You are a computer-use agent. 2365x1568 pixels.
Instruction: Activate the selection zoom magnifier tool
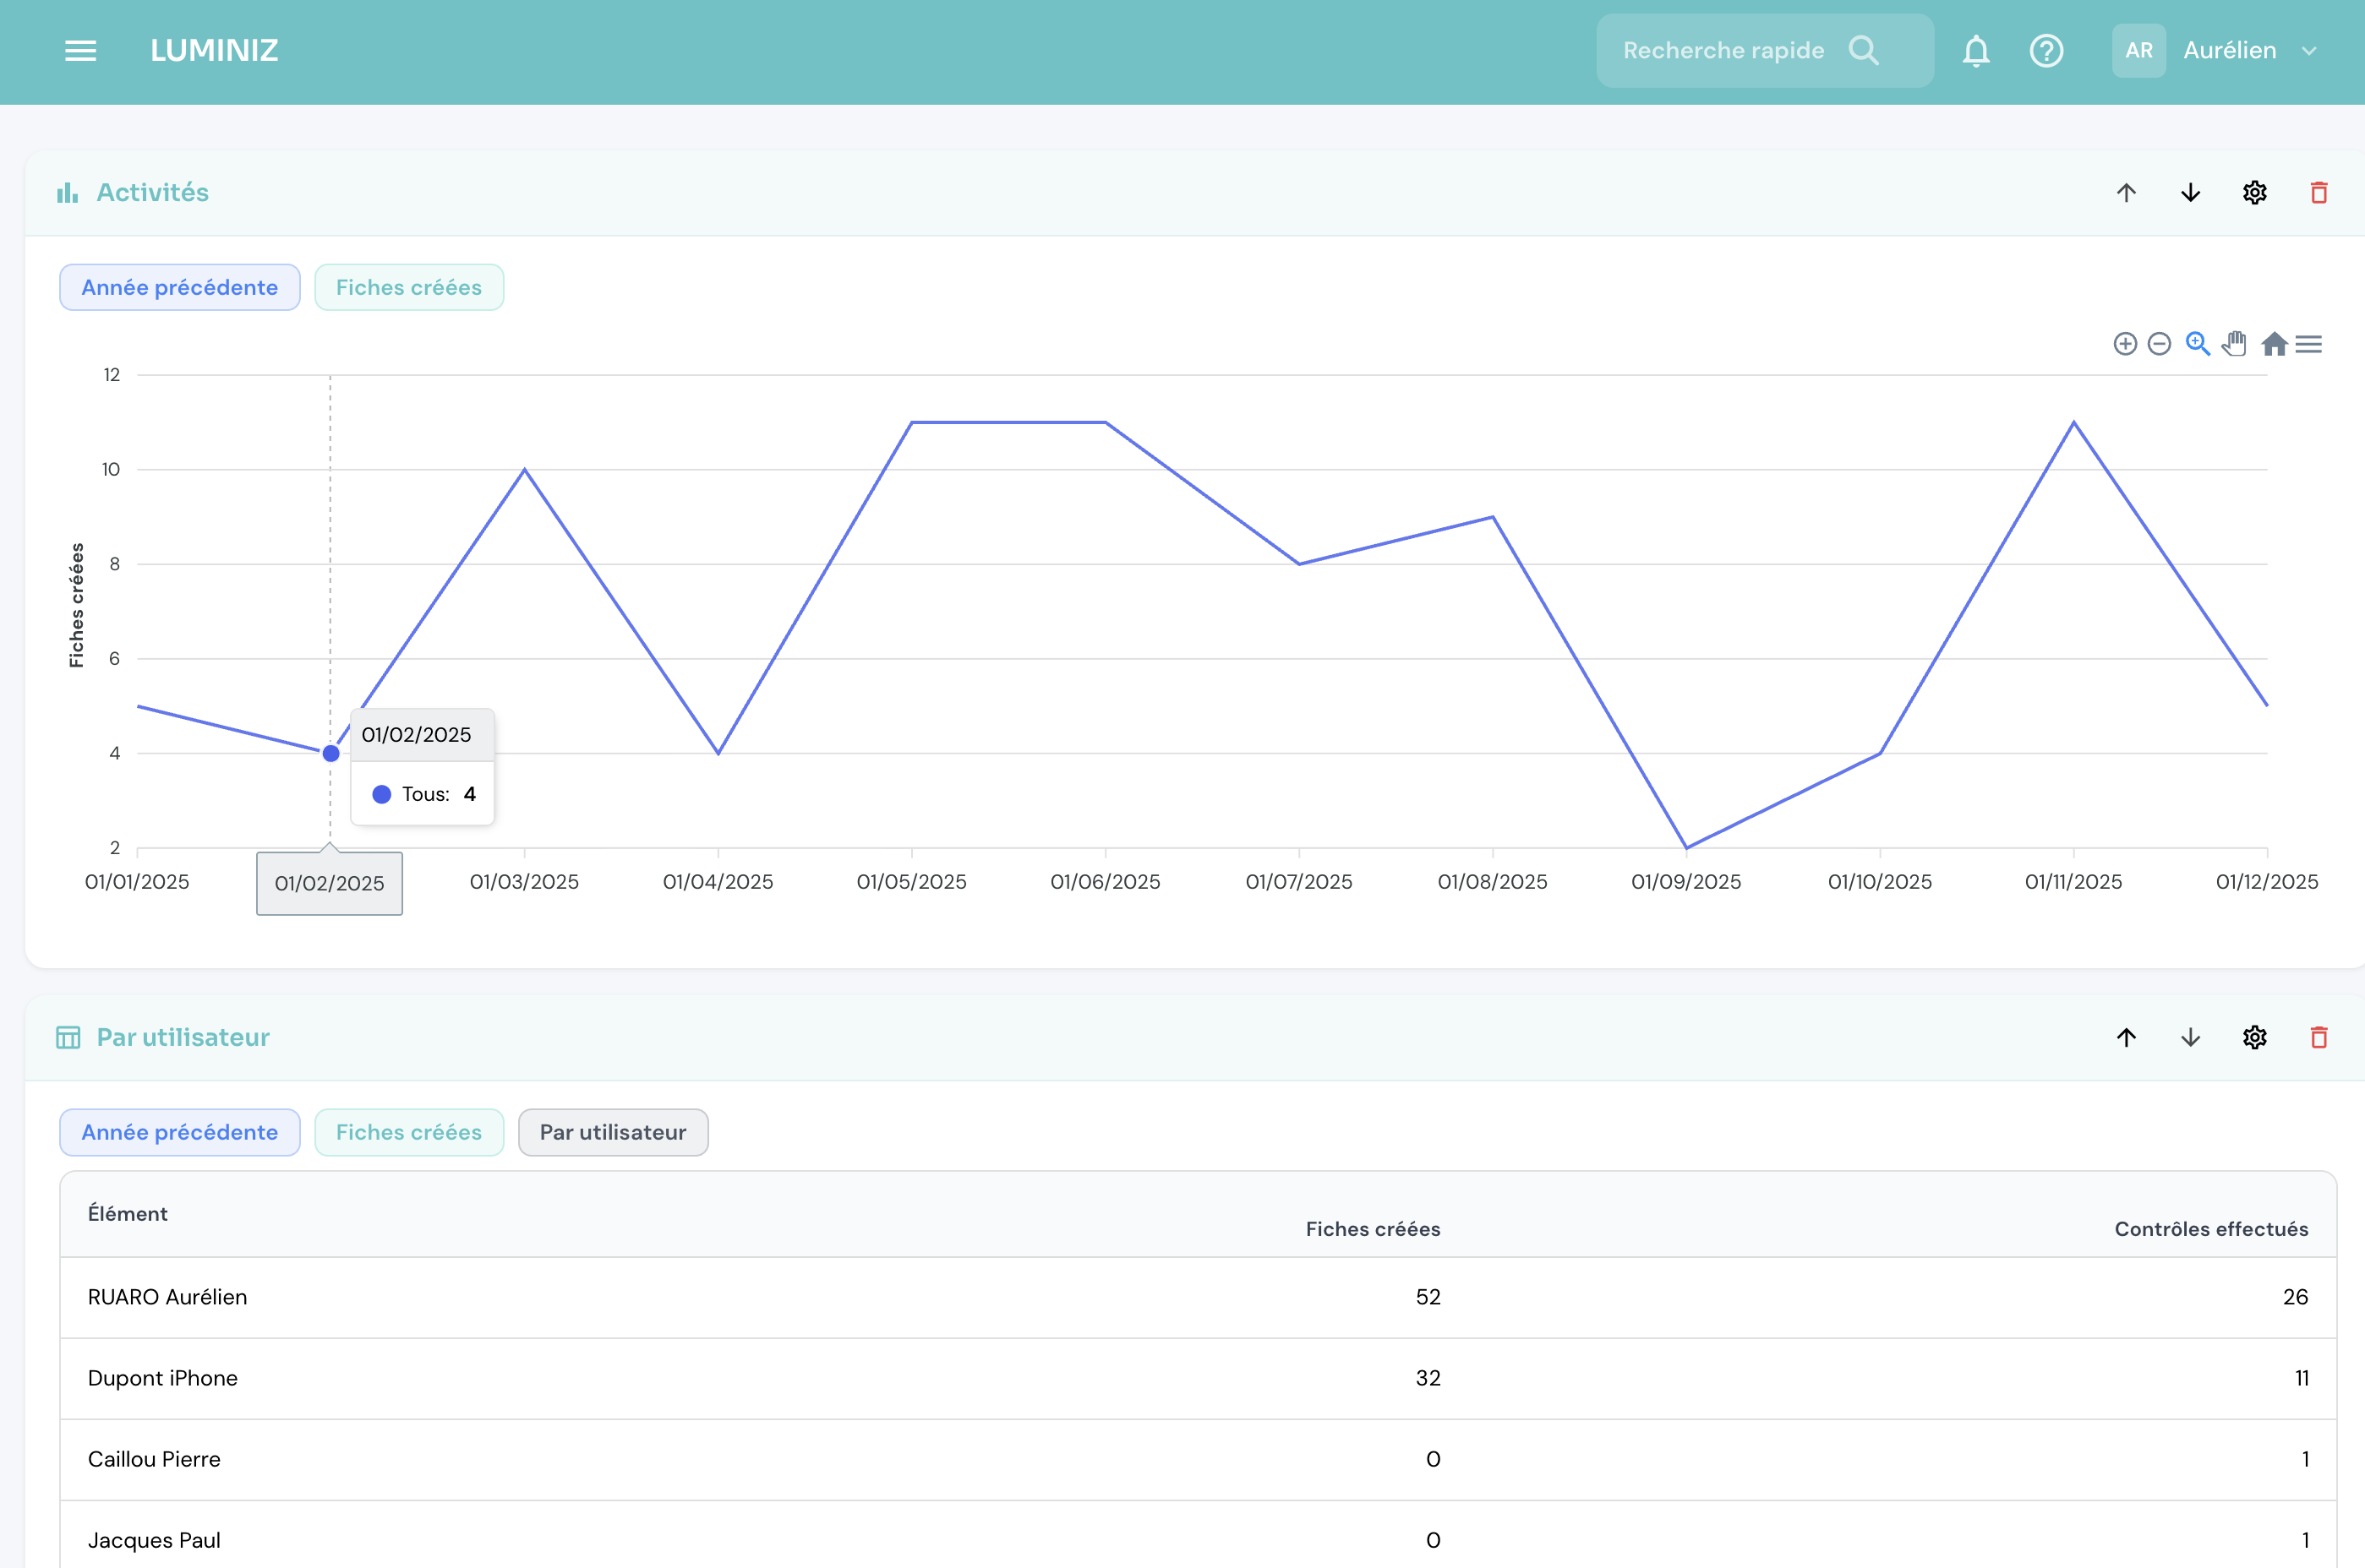click(x=2197, y=343)
